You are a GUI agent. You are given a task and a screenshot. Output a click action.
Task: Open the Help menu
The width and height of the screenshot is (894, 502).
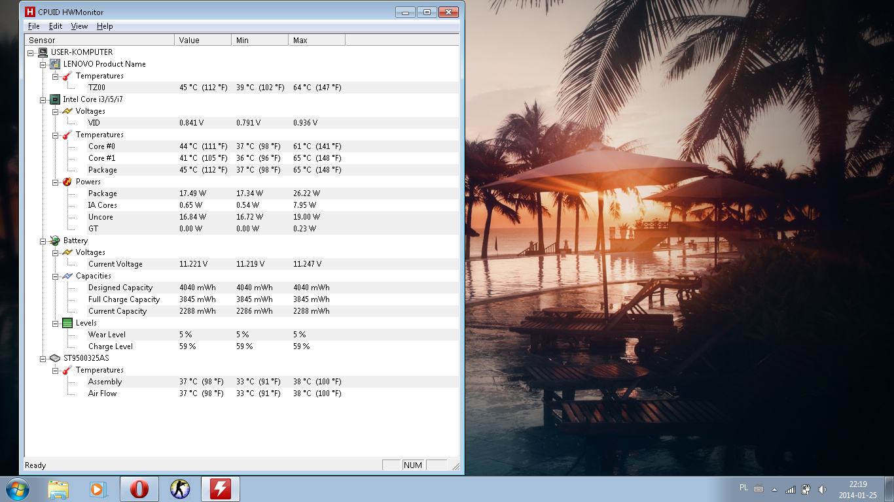105,26
